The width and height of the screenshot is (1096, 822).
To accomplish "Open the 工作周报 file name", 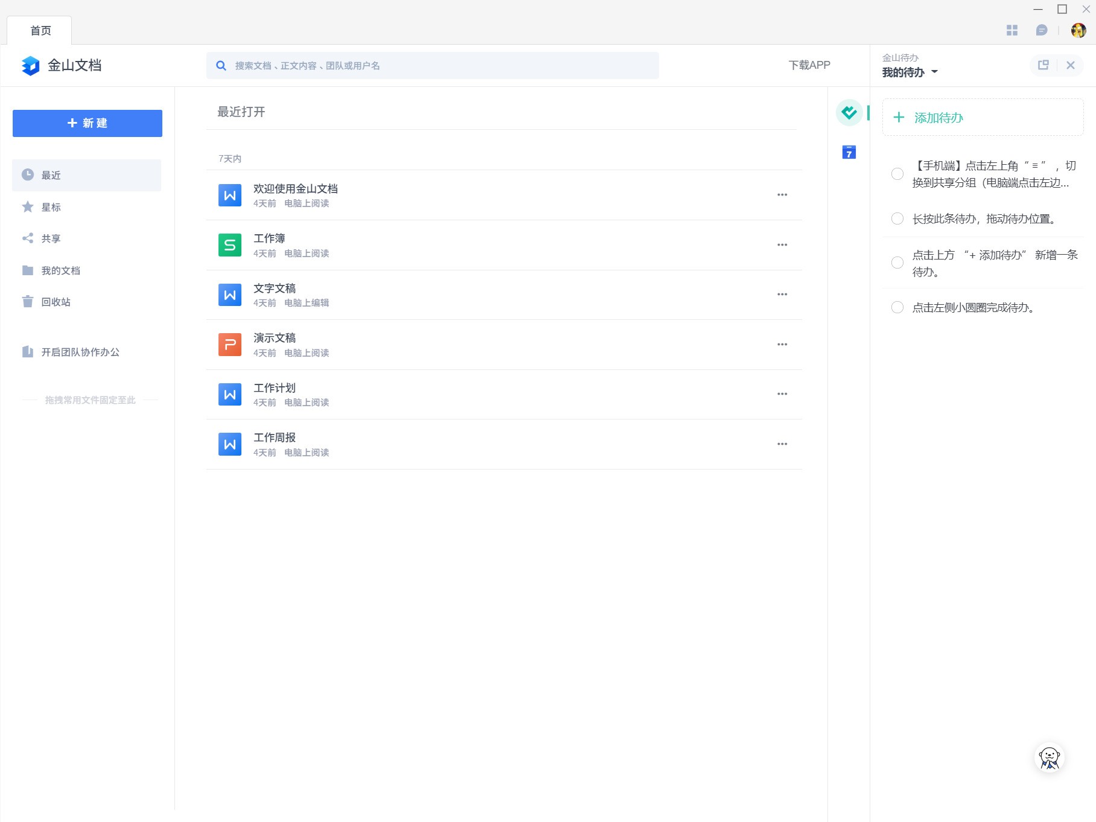I will click(x=275, y=438).
